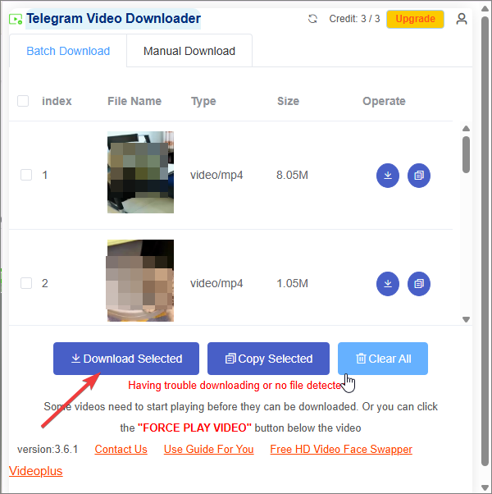Click the Telegram Video Downloader title
Image resolution: width=492 pixels, height=494 pixels.
click(x=113, y=19)
